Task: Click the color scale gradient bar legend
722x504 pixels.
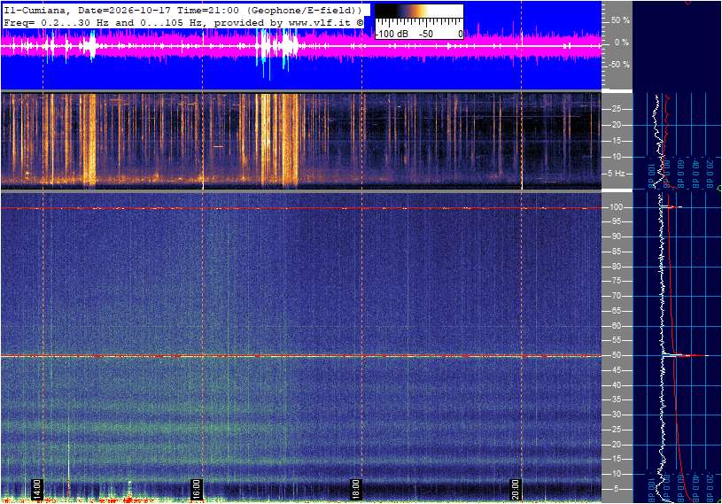Action: [x=418, y=12]
